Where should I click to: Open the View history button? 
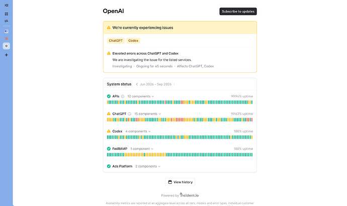(x=180, y=182)
